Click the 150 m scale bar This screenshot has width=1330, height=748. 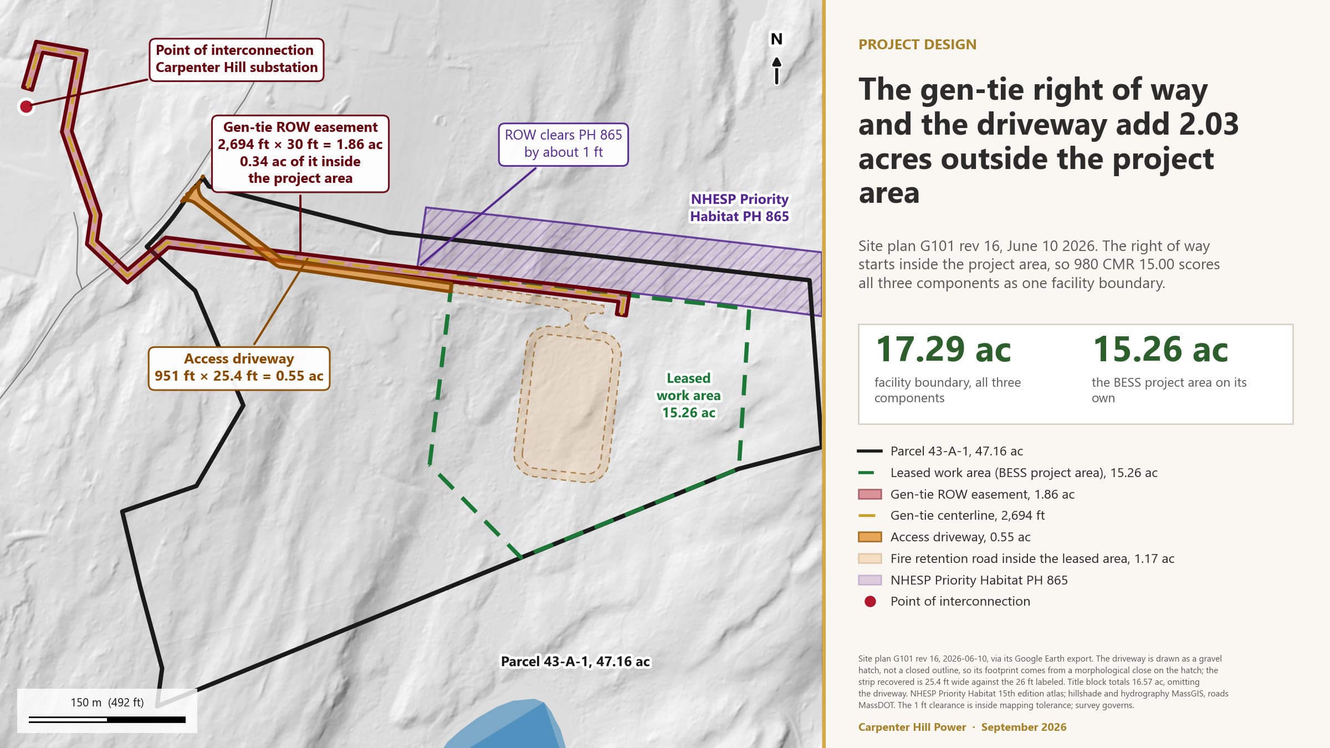(x=107, y=720)
